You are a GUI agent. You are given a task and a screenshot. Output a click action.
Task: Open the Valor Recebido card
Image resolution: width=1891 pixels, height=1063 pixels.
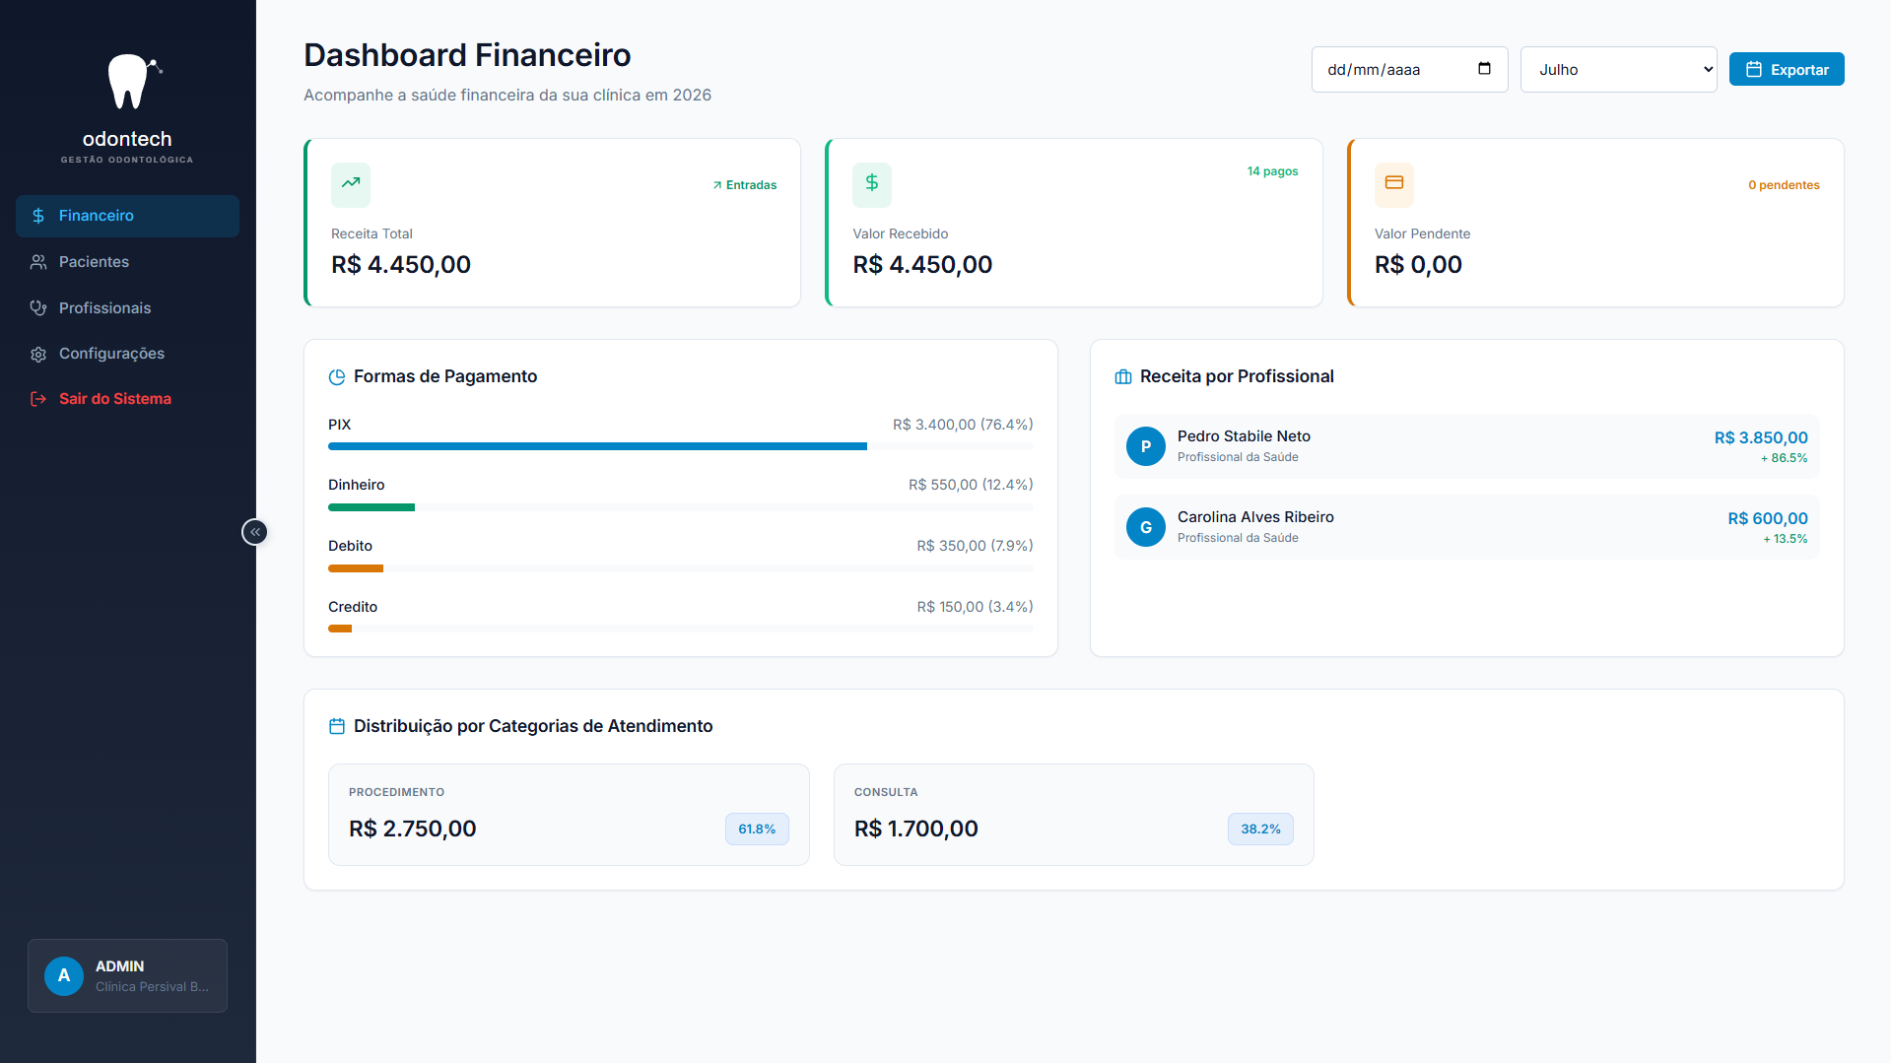pyautogui.click(x=1074, y=223)
